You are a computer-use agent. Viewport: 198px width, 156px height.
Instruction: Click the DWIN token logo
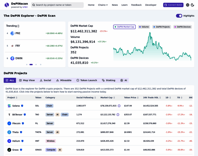[12, 58]
